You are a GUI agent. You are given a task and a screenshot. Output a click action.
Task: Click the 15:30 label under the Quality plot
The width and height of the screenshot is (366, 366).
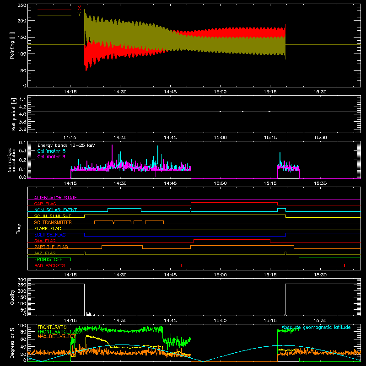click(x=320, y=321)
